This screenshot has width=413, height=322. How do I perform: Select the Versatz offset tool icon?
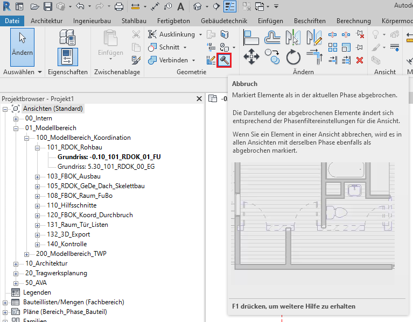[272, 37]
